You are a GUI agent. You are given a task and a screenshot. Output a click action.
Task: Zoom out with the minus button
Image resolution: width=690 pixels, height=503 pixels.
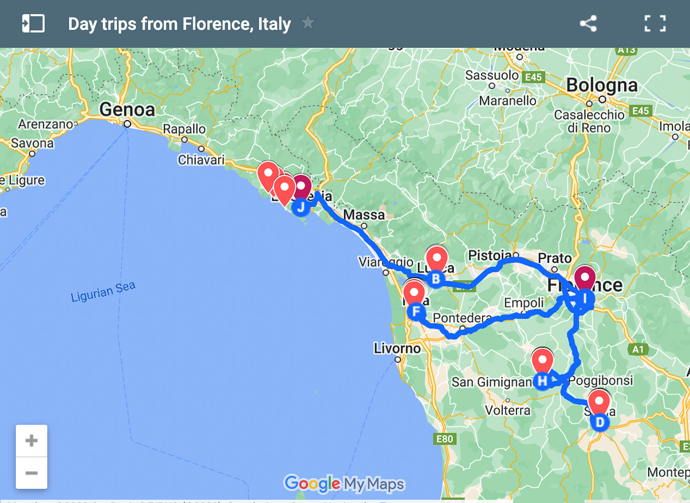coord(31,473)
